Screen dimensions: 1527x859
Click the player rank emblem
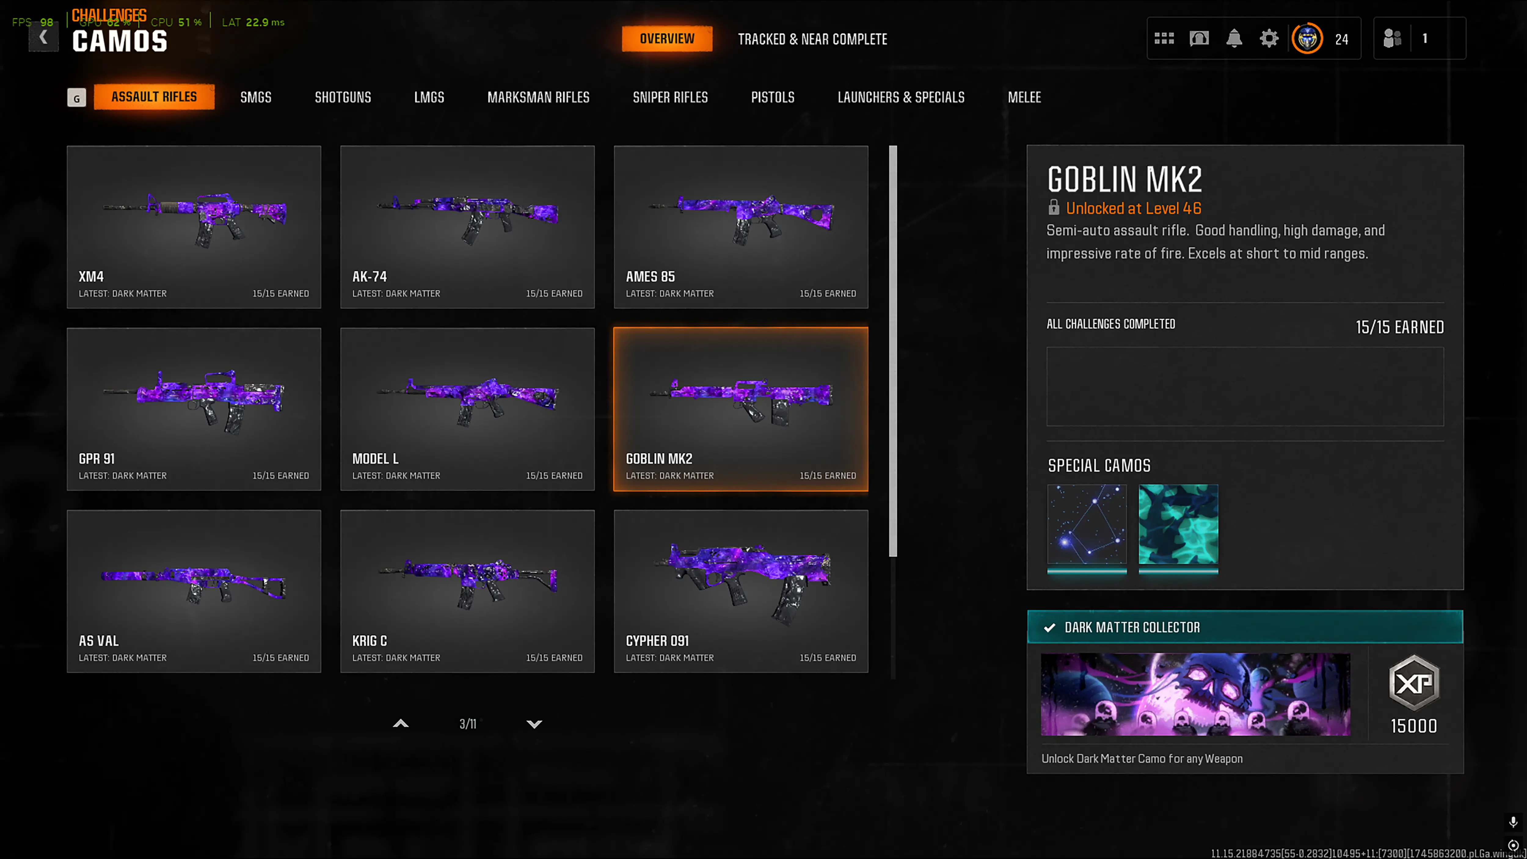1307,38
